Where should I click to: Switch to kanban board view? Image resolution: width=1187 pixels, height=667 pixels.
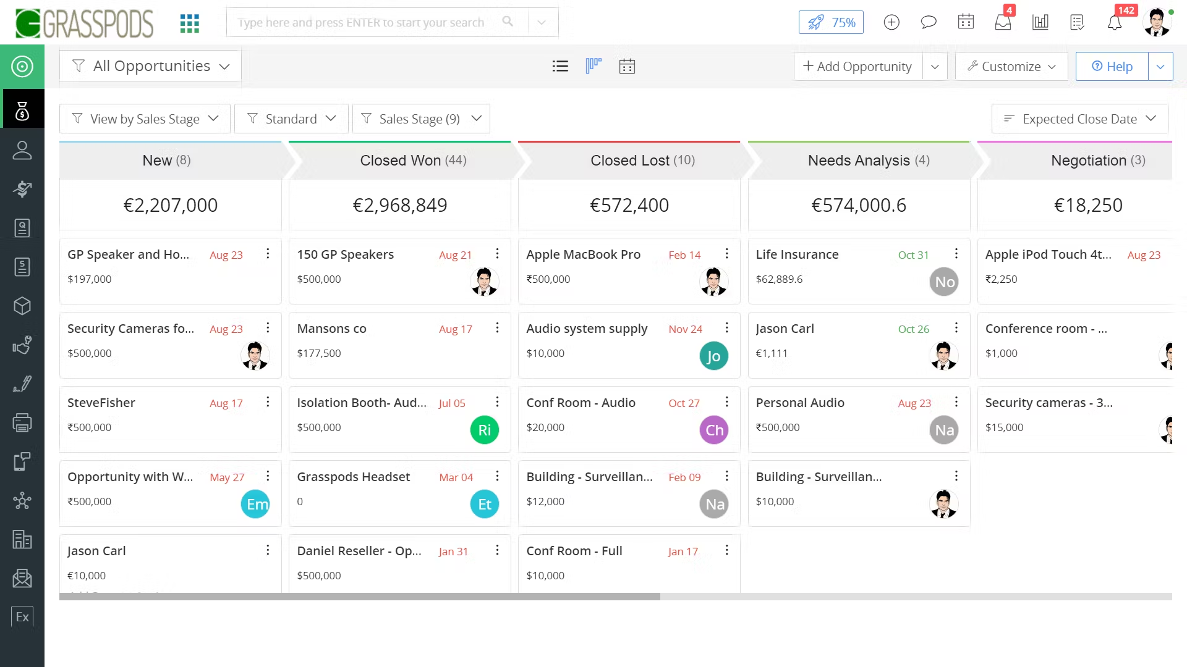593,66
